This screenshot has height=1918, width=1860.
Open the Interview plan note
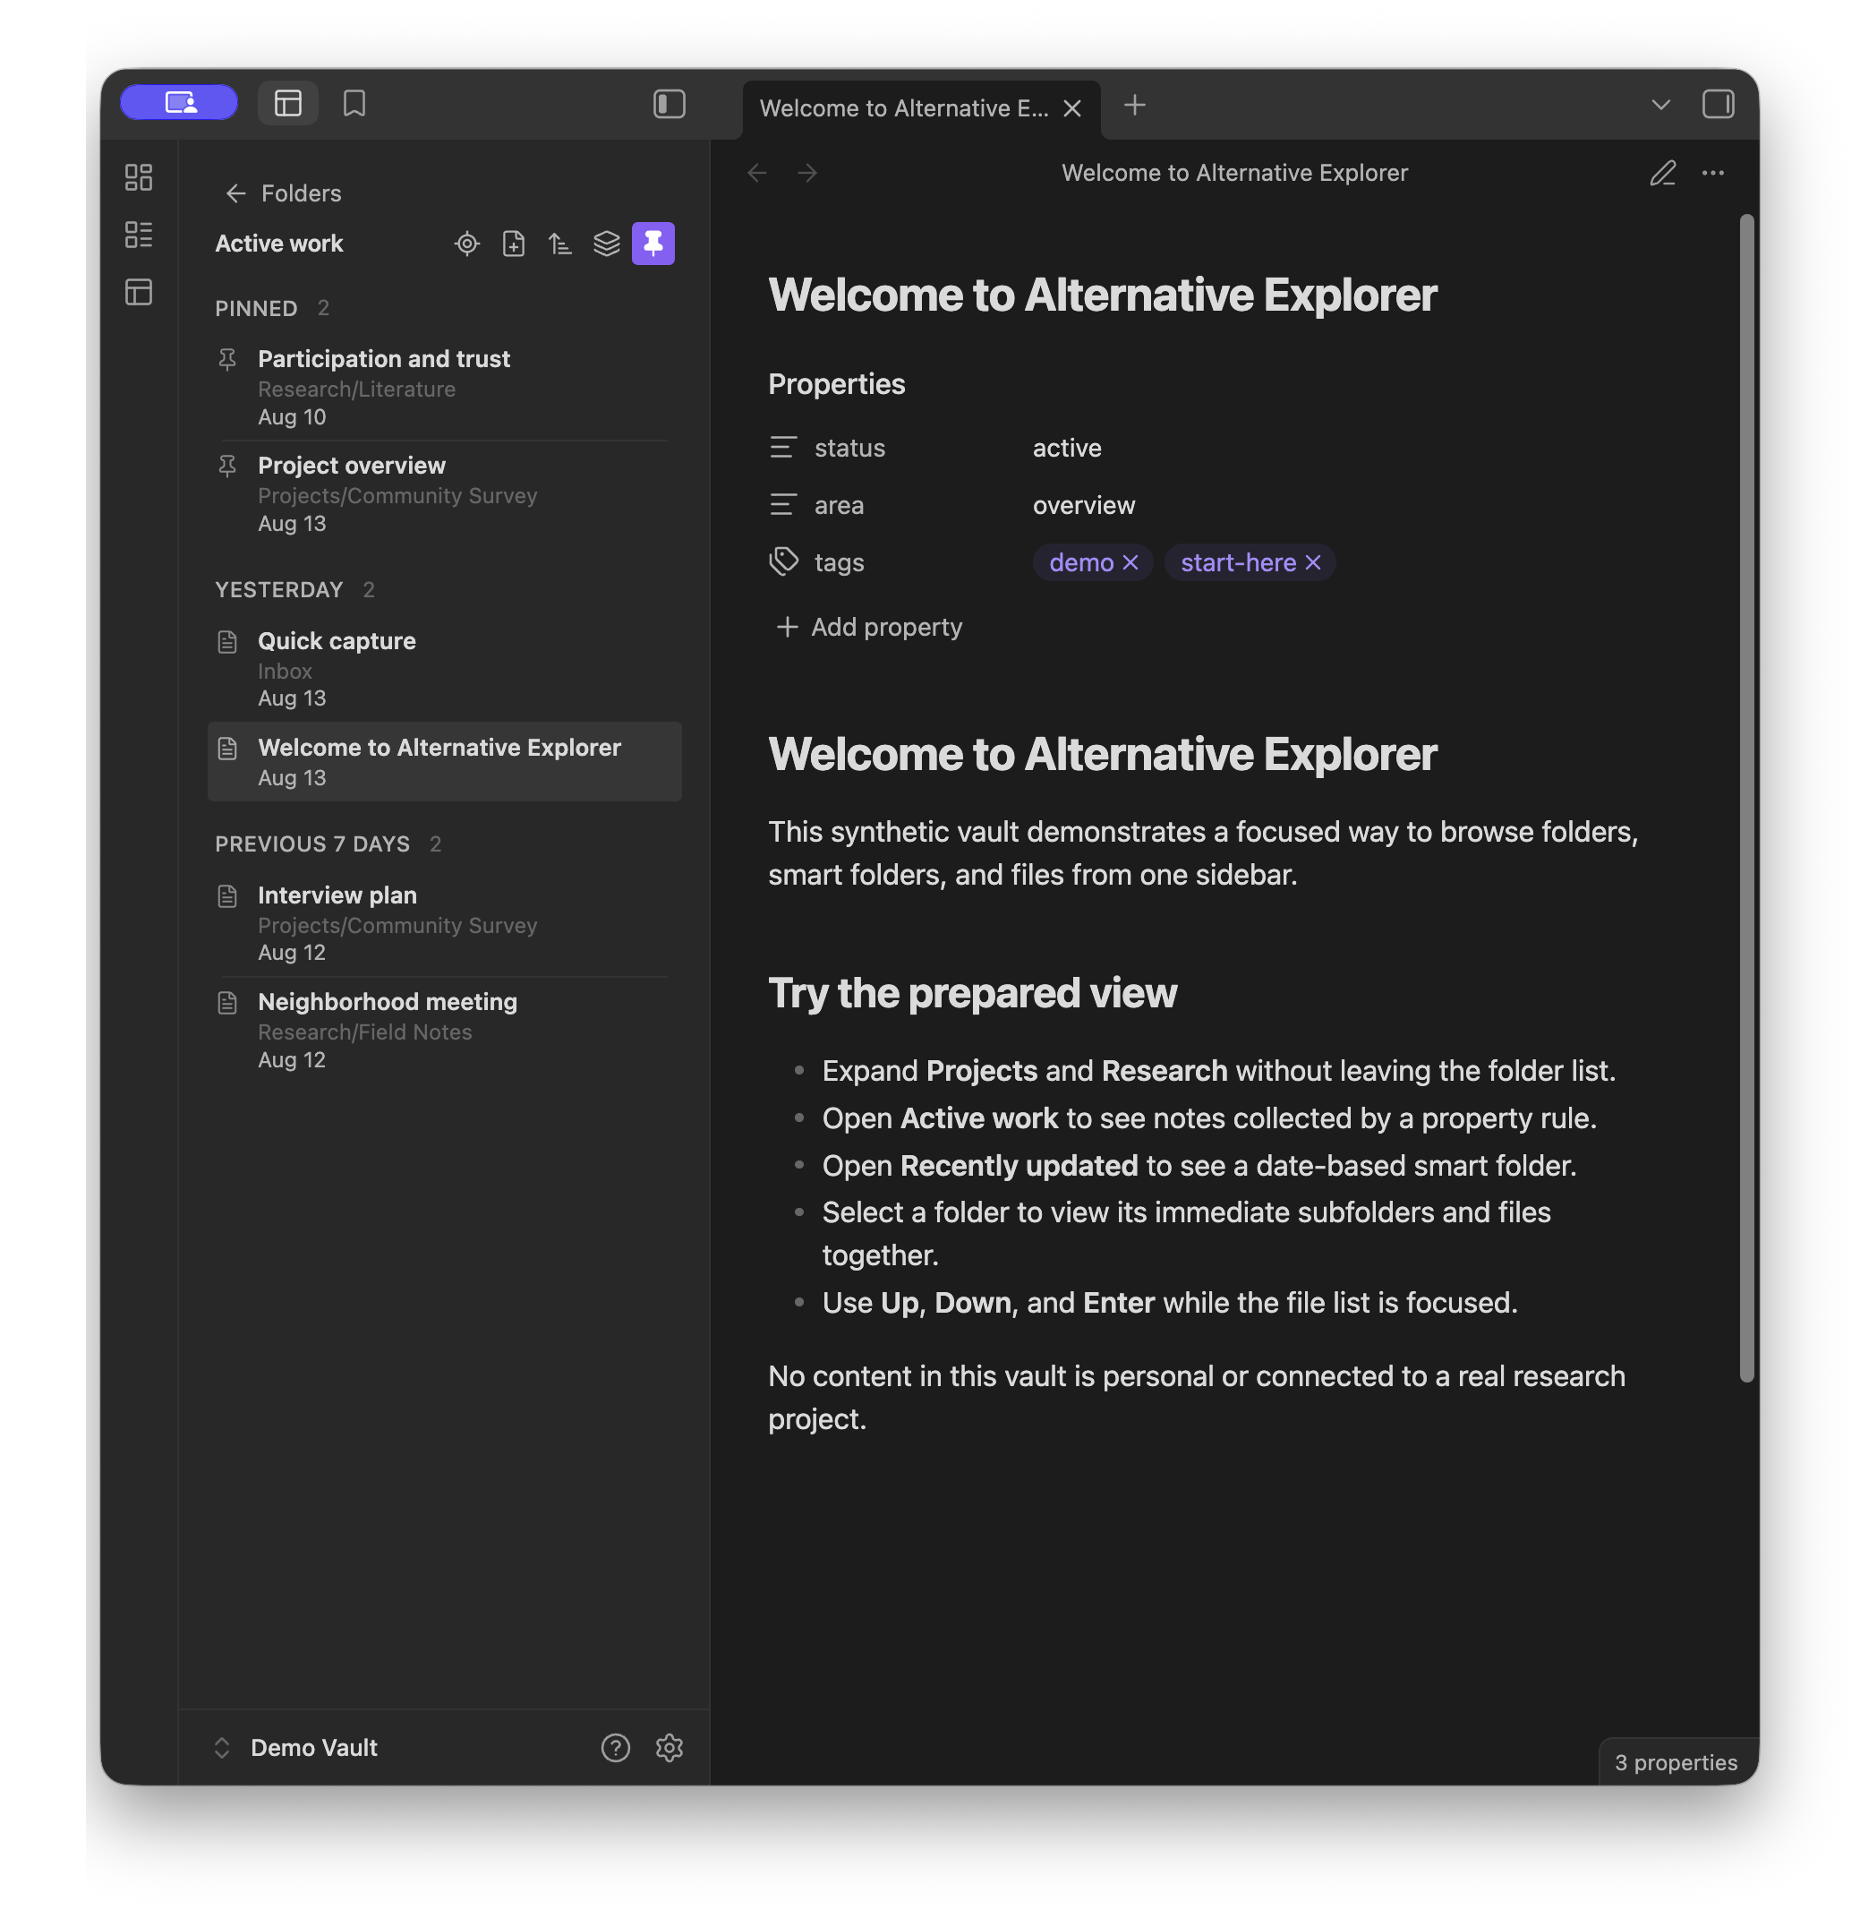444,923
